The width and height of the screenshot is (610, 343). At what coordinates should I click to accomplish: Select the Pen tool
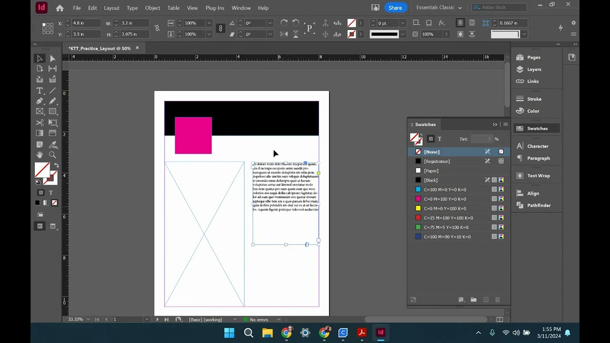[40, 101]
